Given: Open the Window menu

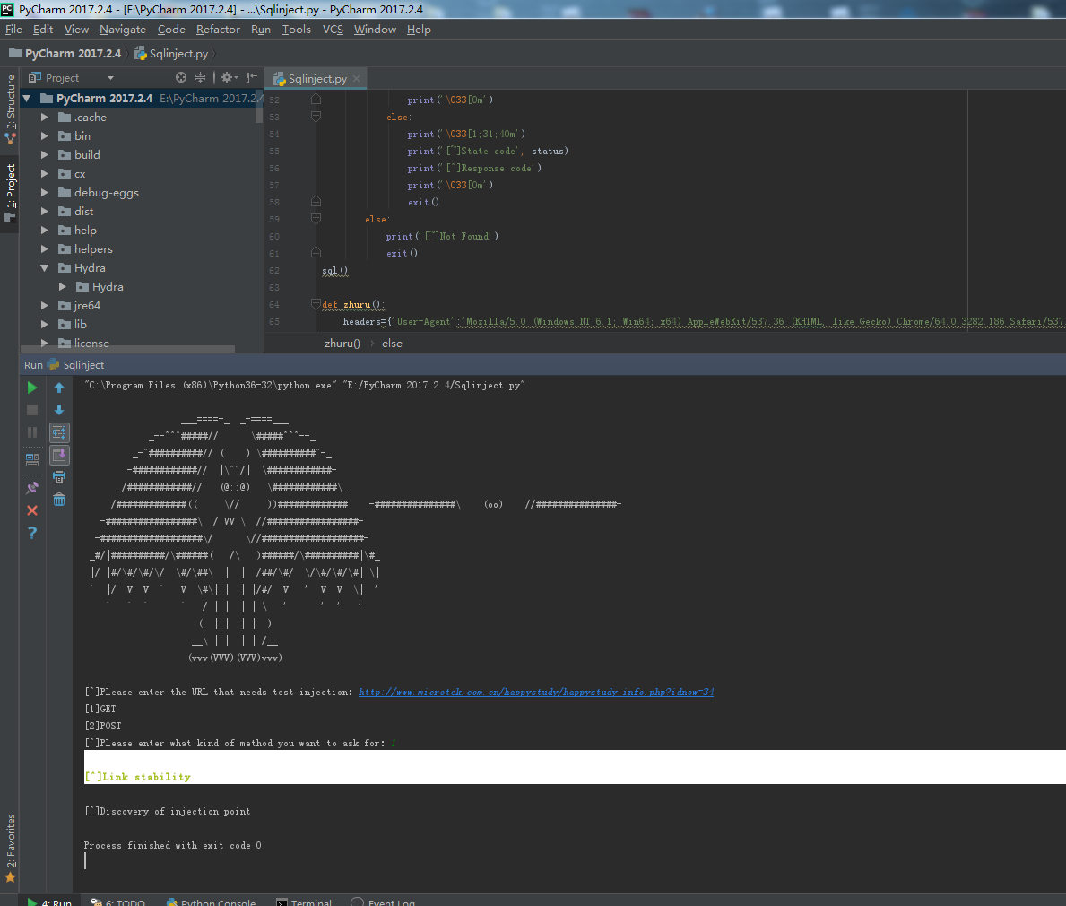Looking at the screenshot, I should click(x=375, y=30).
